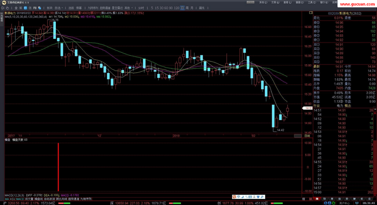Click the 信 info icon in toolbar

pos(30,8)
